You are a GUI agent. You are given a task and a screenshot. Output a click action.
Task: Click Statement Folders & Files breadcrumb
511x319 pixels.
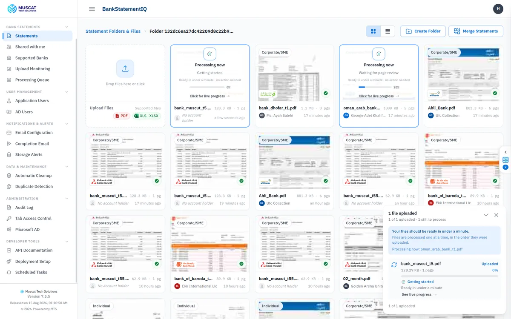[x=113, y=31]
